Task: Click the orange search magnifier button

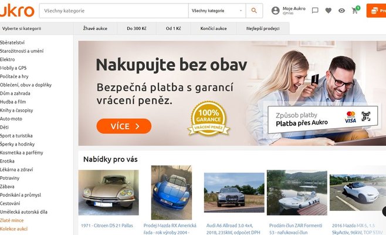Action: [254, 11]
